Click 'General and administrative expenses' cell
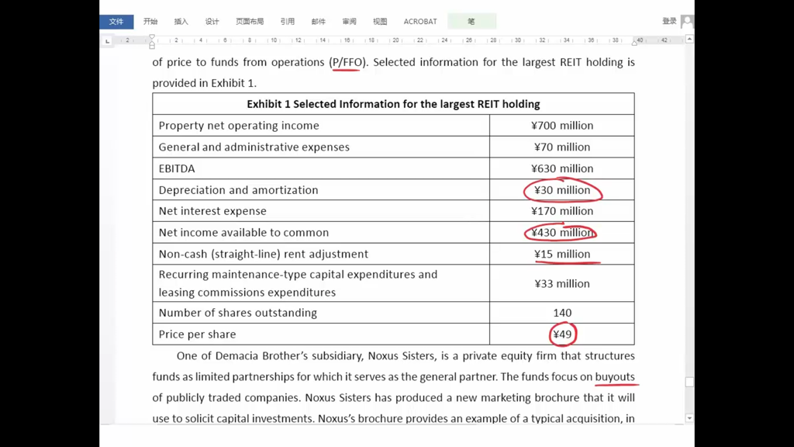The height and width of the screenshot is (447, 794). point(321,147)
